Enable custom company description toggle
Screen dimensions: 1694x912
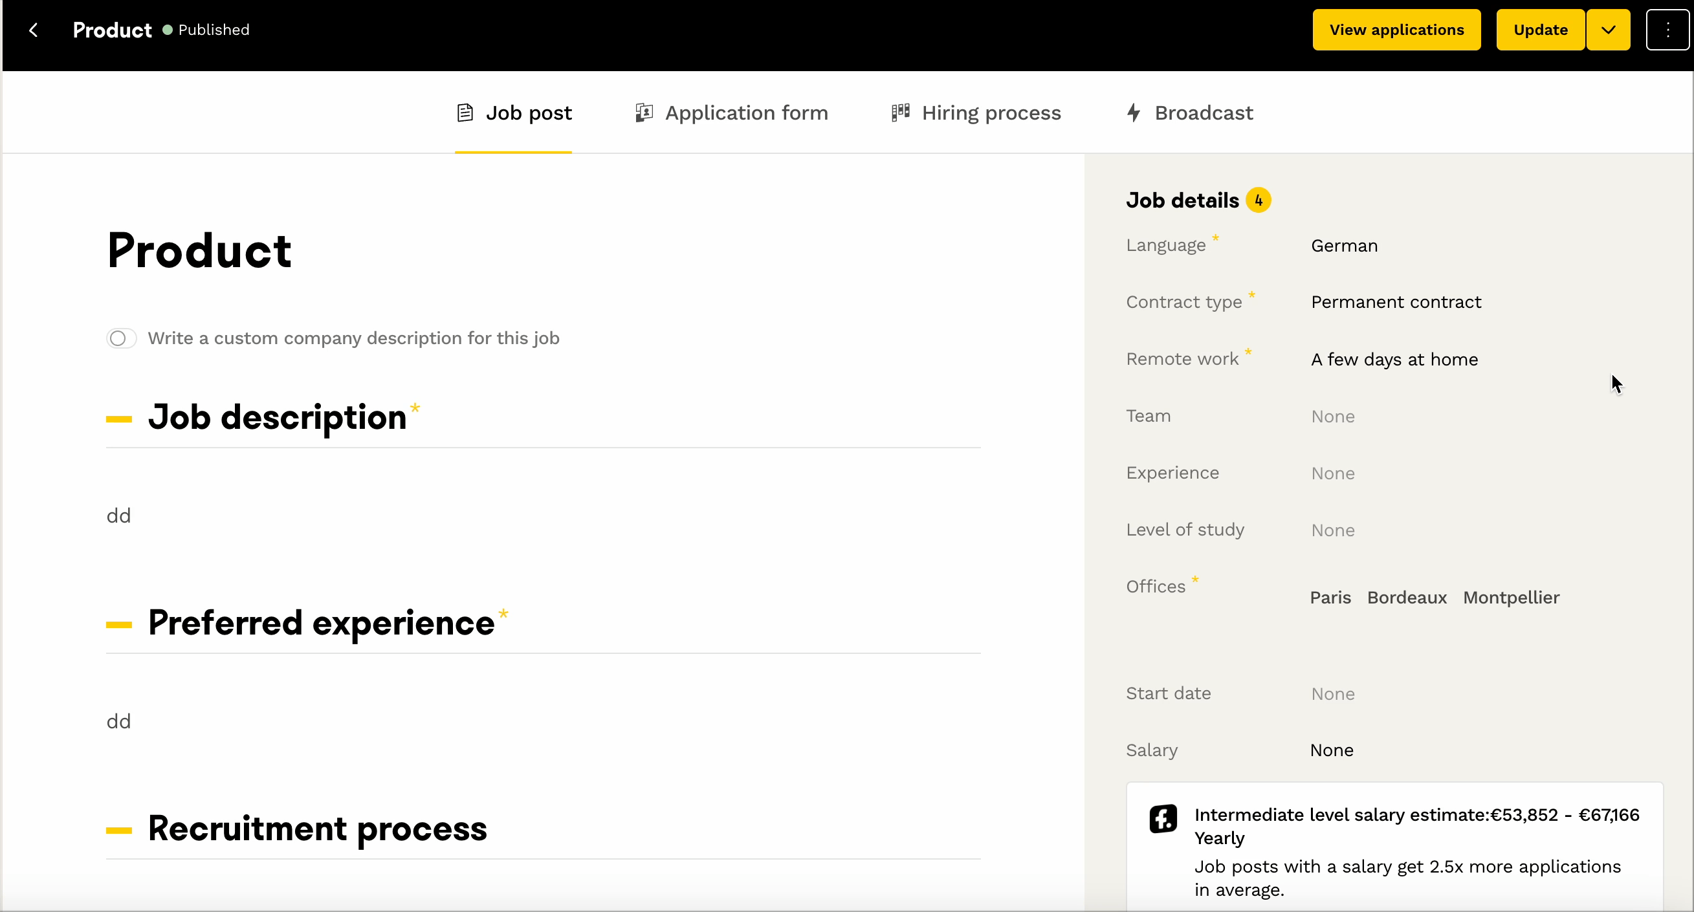tap(122, 339)
